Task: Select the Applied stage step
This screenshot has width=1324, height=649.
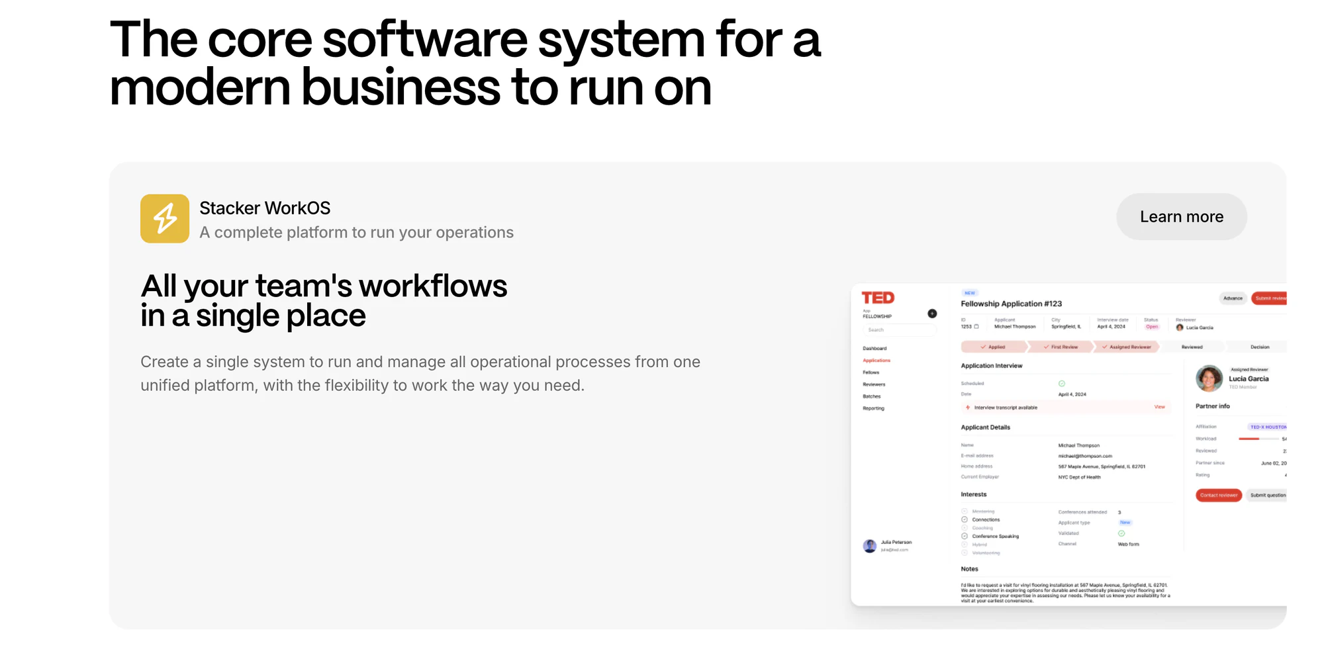Action: click(993, 347)
